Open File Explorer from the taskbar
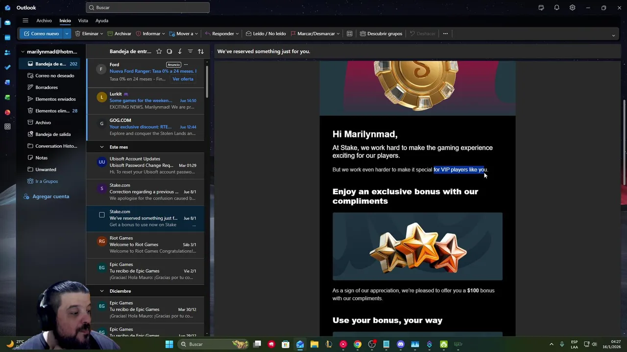The image size is (627, 352). [x=314, y=344]
